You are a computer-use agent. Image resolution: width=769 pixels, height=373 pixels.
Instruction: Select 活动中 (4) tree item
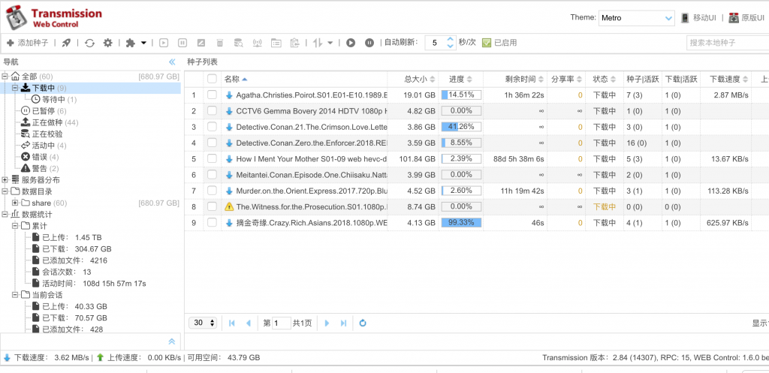point(44,146)
